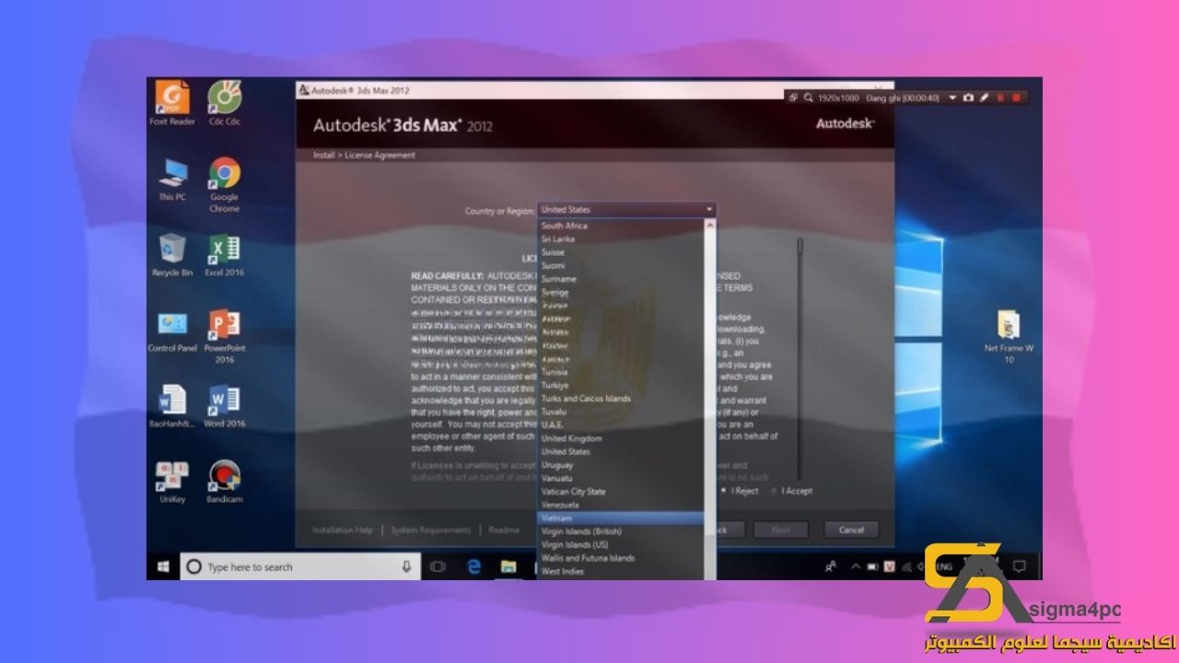This screenshot has width=1179, height=663.
Task: Select the BaoHanh Word document icon
Action: pos(172,406)
